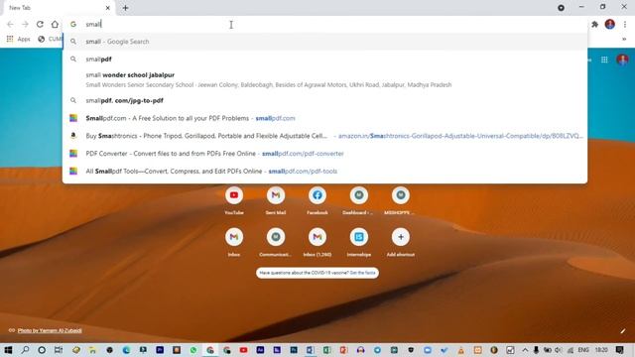Open 'All Smallpdf Tools' suggestion
Image resolution: width=635 pixels, height=357 pixels.
coord(324,171)
